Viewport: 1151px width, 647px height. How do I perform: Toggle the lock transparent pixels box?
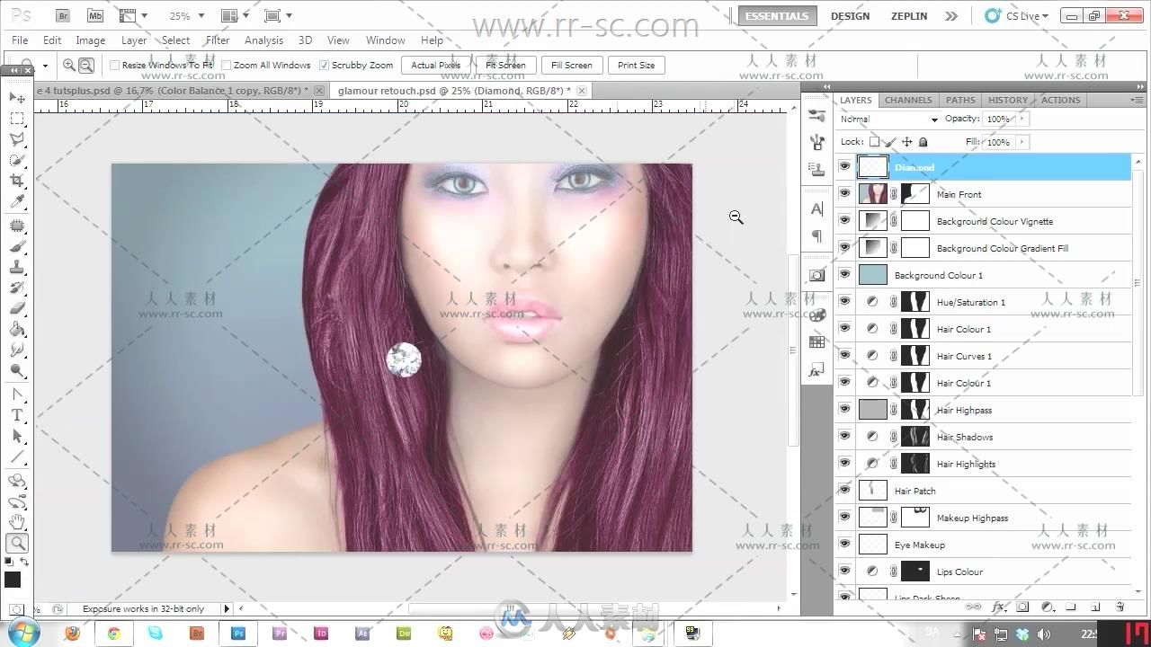coord(874,142)
